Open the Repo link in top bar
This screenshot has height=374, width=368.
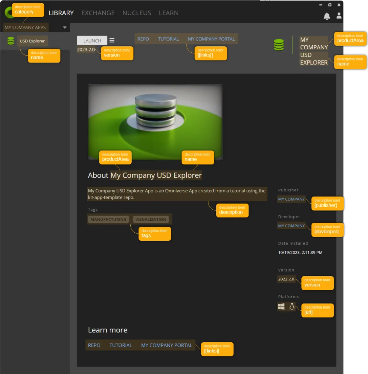click(143, 39)
